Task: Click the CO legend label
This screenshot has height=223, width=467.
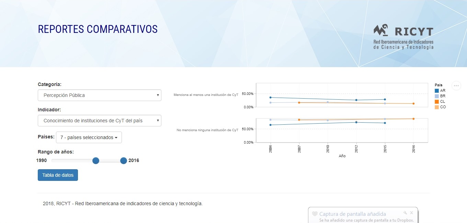Action: tap(443, 107)
